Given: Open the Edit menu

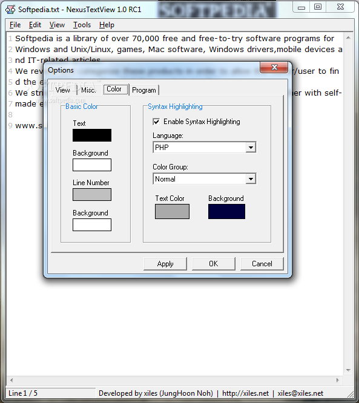Looking at the screenshot, I should click(35, 25).
